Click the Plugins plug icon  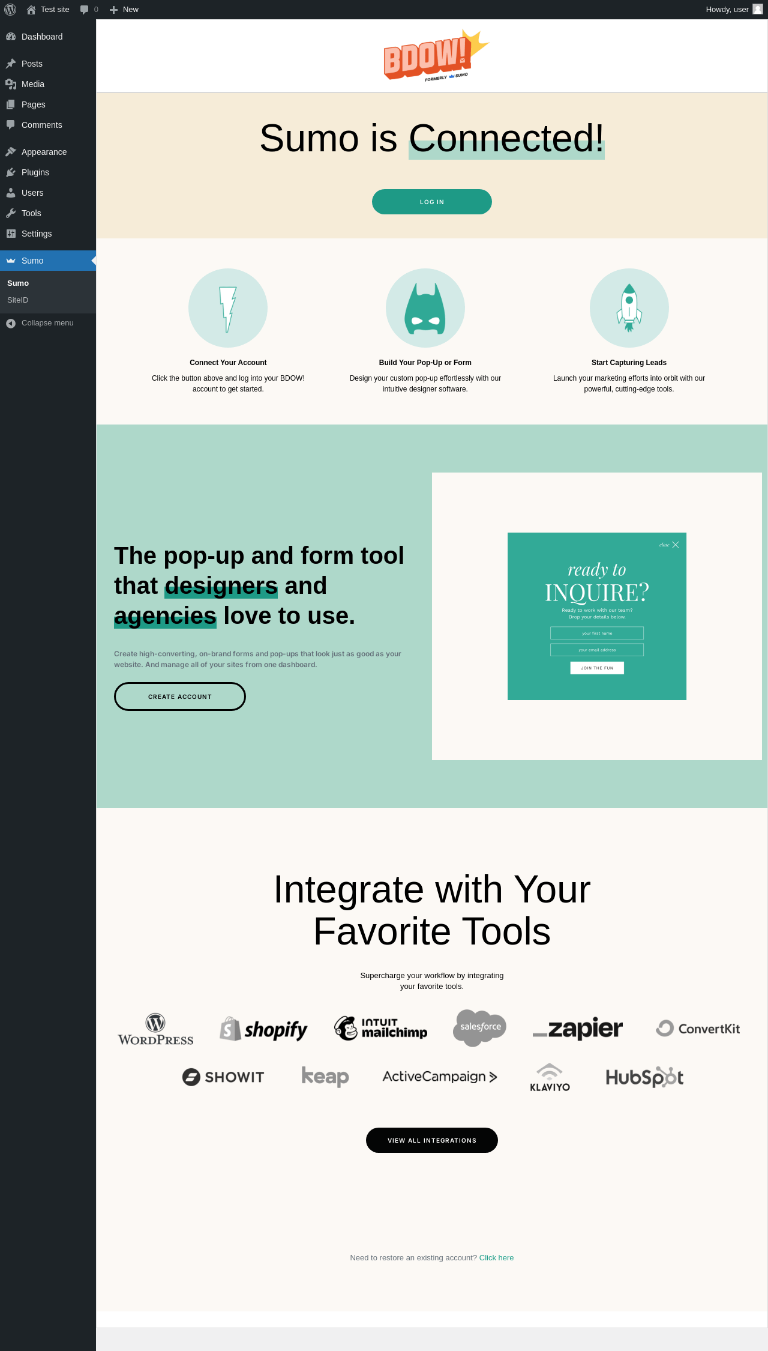click(11, 172)
